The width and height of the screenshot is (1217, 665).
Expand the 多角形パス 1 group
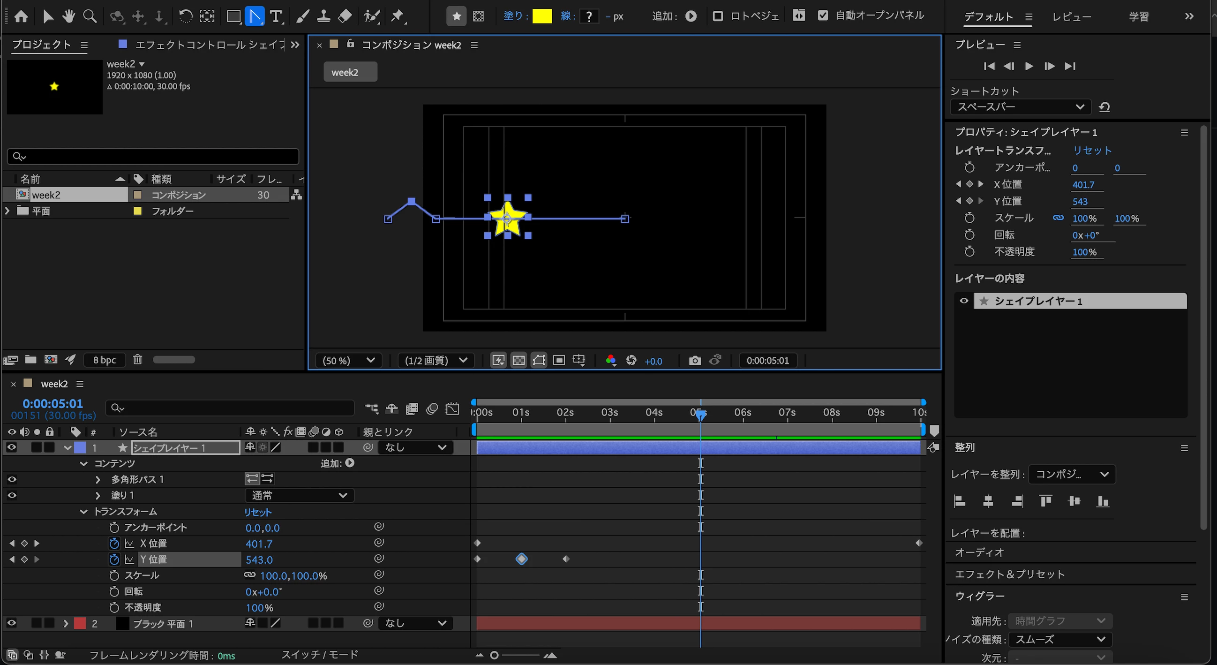coord(98,479)
